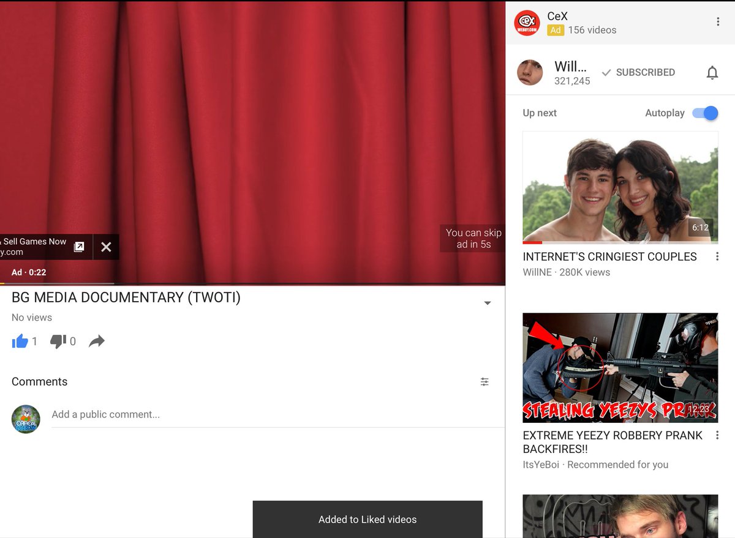The width and height of the screenshot is (735, 538).
Task: Click the 'Ad · 0:22' timer label
Action: (x=29, y=272)
